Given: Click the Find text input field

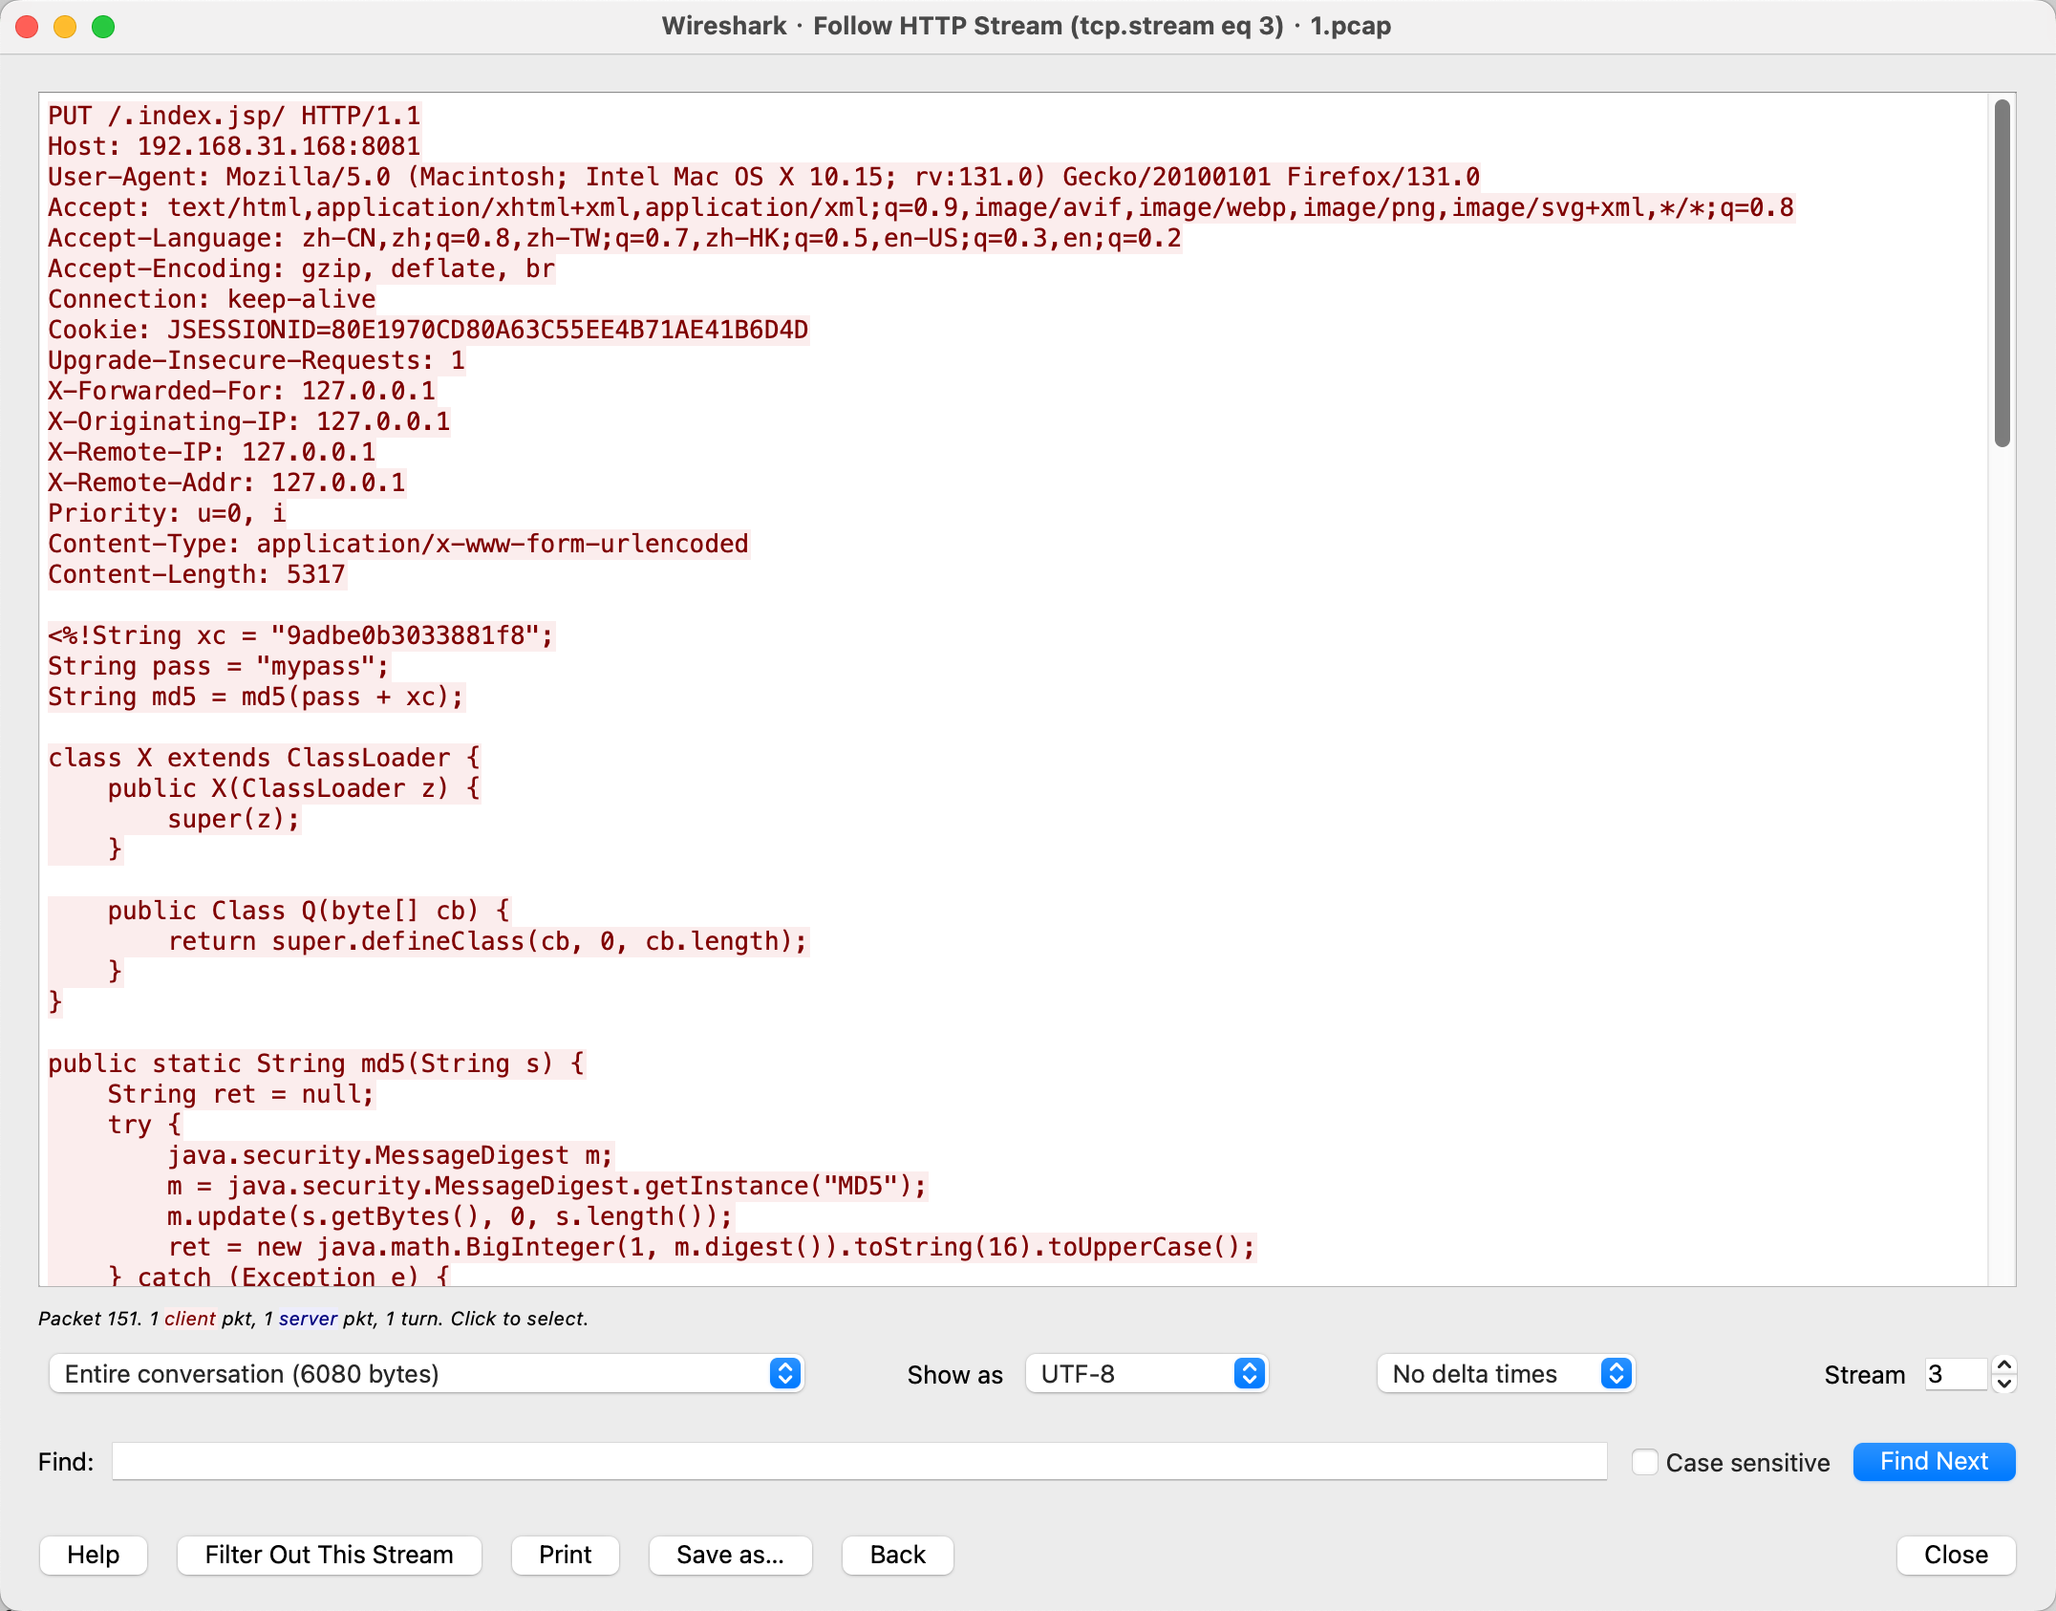Looking at the screenshot, I should (859, 1462).
